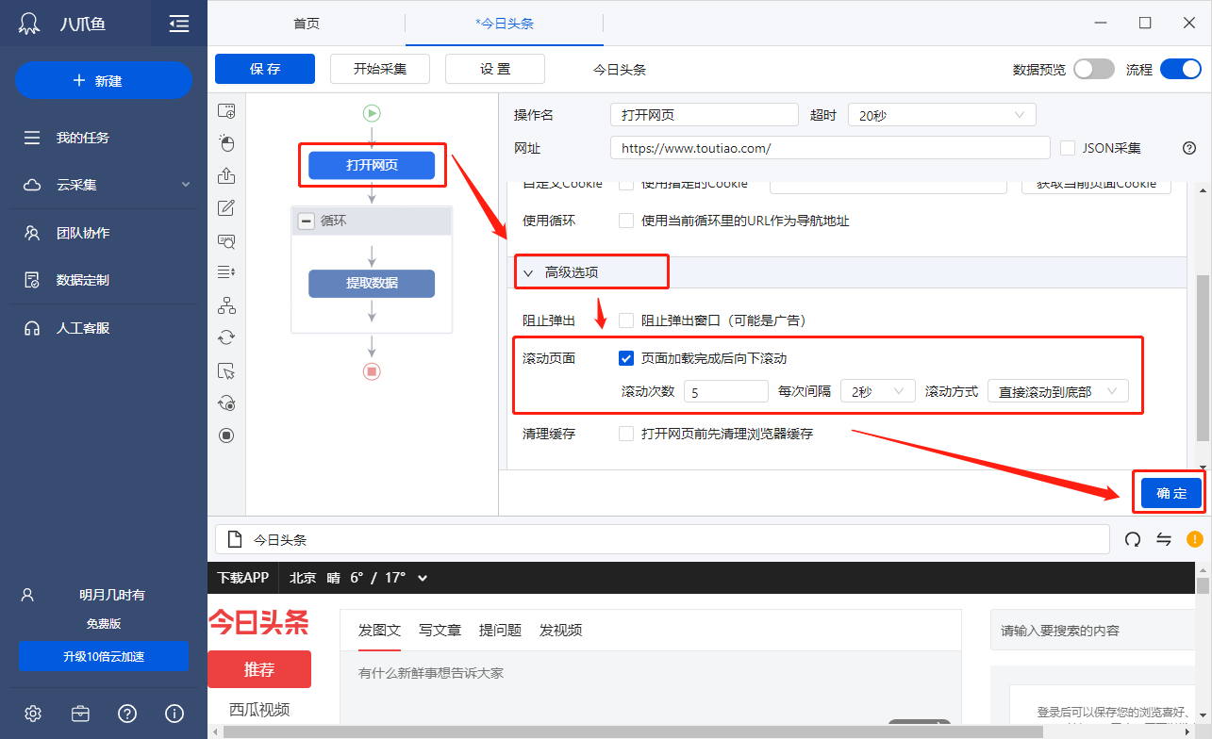This screenshot has width=1212, height=739.
Task: Confirm with the 确定 button
Action: (1171, 493)
